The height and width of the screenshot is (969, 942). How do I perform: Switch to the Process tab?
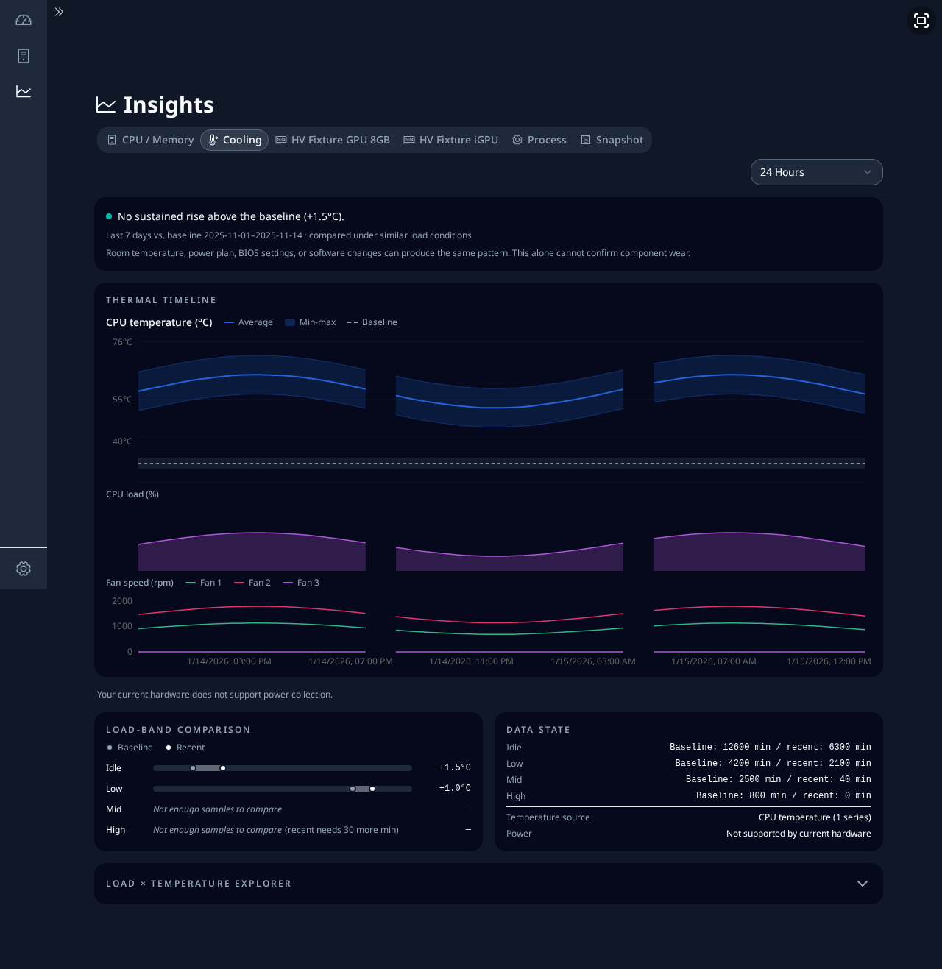539,140
